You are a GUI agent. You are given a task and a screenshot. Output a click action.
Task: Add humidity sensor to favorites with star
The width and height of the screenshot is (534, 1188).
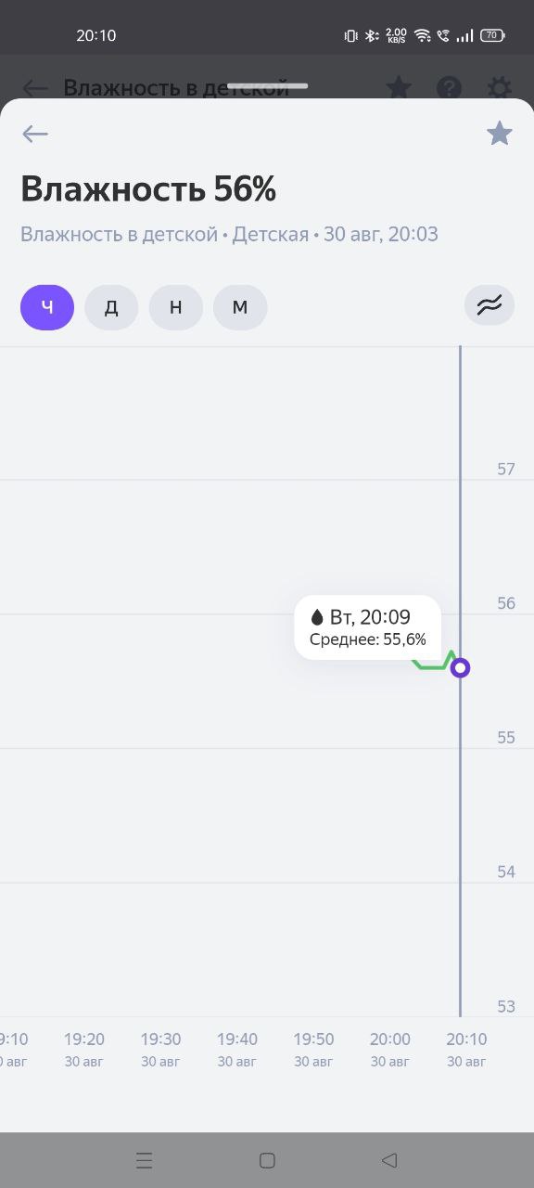[500, 133]
